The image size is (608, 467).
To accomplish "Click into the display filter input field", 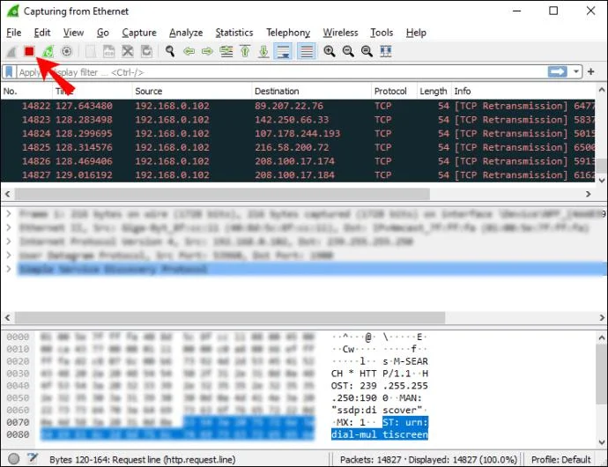I will pos(281,72).
